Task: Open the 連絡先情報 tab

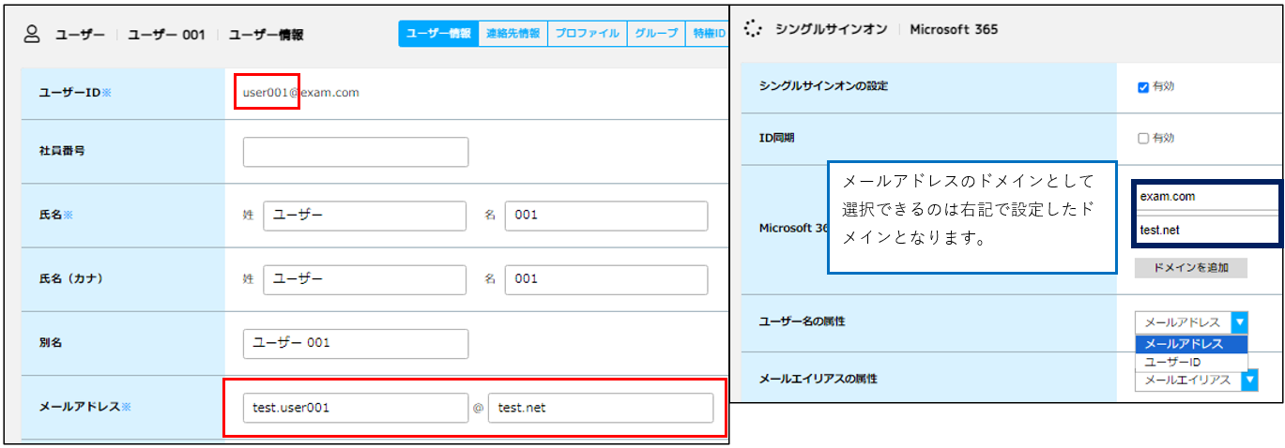Action: [512, 34]
